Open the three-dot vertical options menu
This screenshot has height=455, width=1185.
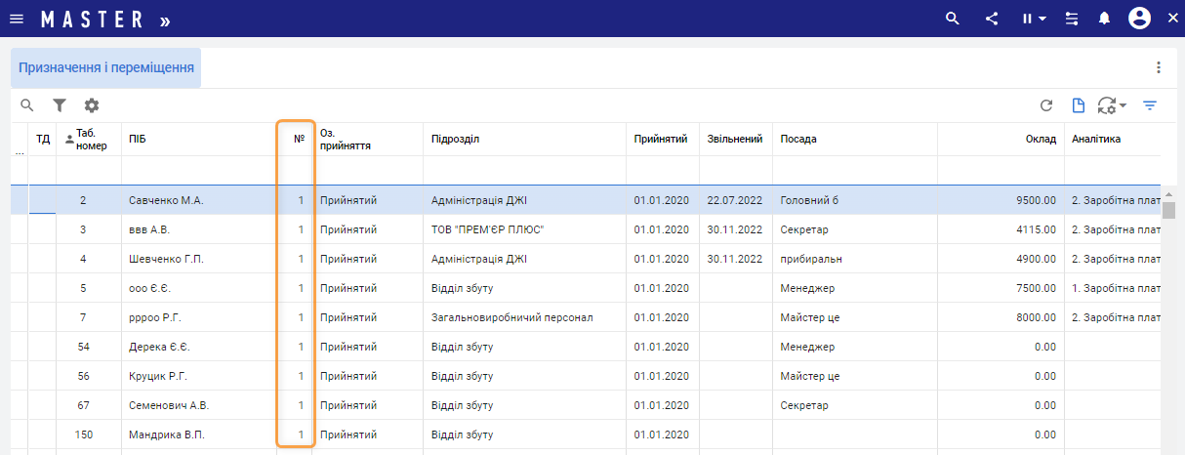coord(1159,67)
